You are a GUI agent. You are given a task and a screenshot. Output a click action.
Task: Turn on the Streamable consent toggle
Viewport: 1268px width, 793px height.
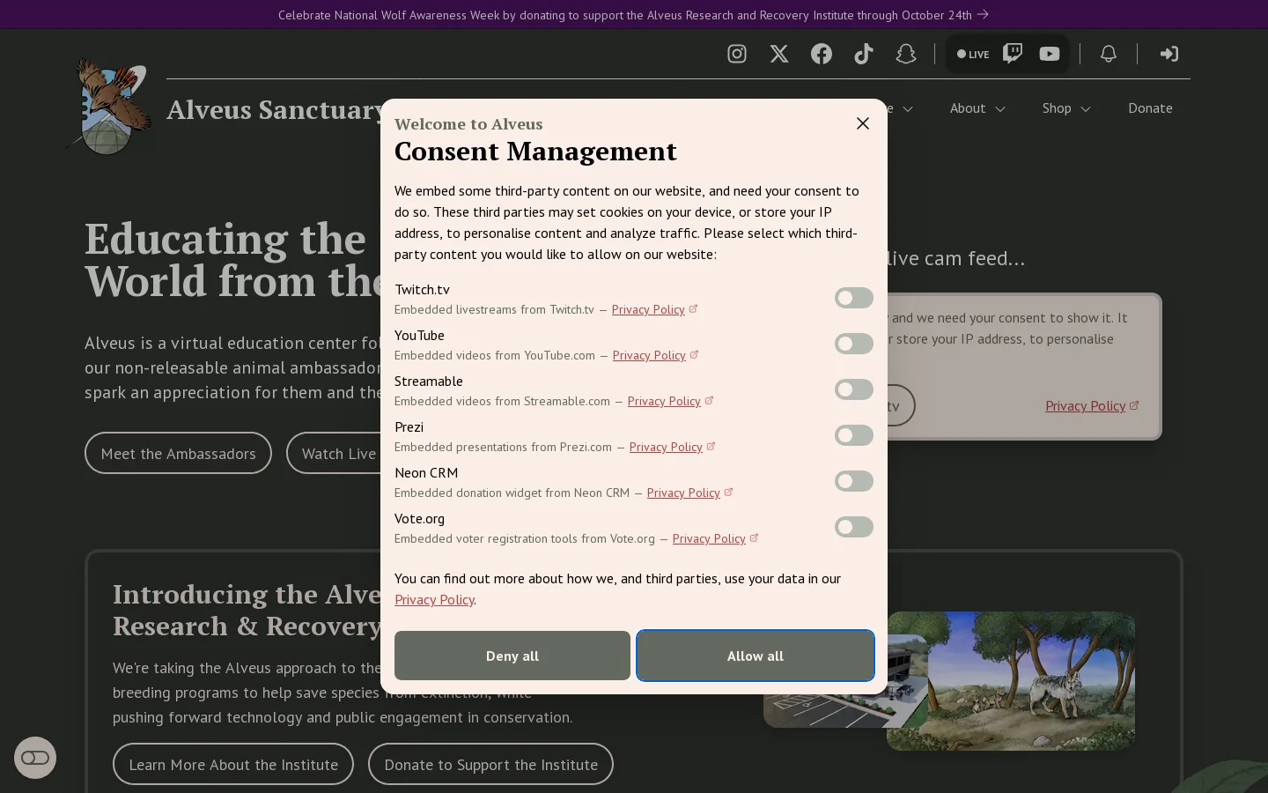(x=854, y=389)
